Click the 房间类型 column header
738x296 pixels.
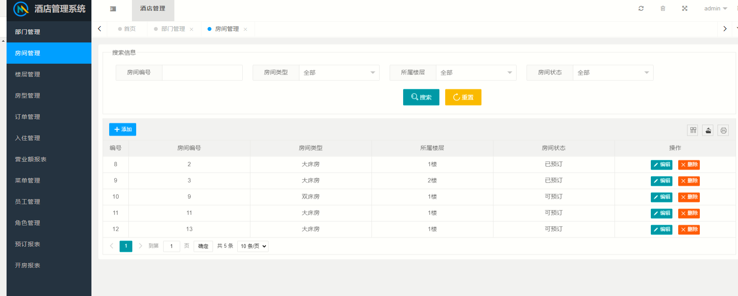[311, 148]
